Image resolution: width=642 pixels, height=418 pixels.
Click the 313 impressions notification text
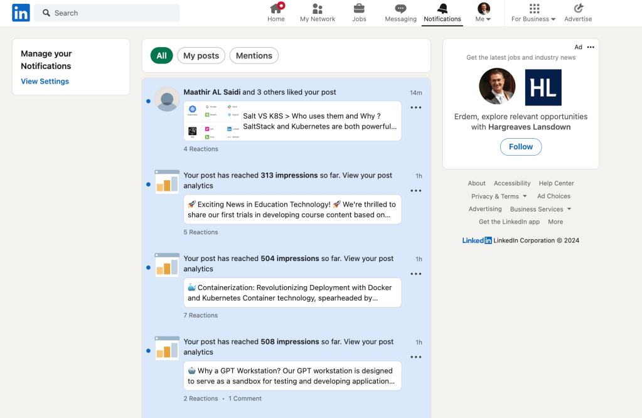point(287,181)
